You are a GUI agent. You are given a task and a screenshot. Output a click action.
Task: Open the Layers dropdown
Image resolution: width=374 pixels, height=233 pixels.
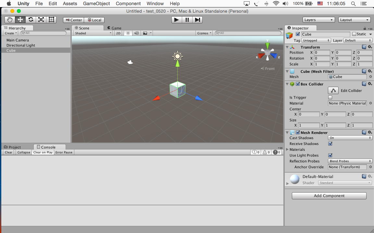318,20
